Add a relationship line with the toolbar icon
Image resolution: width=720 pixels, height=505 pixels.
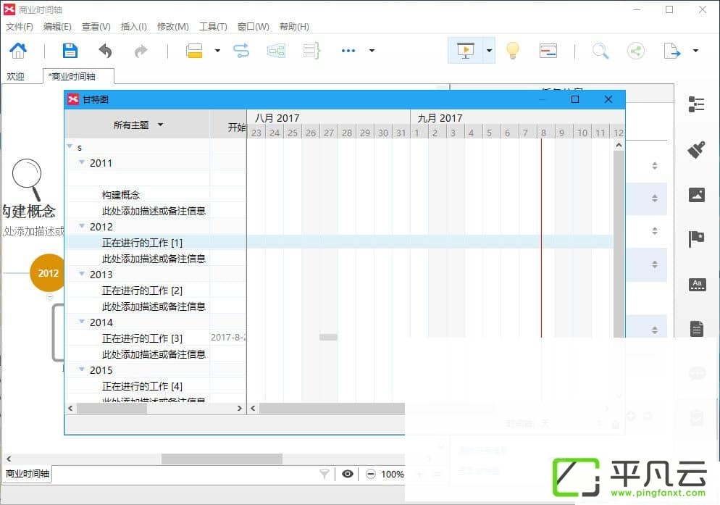point(241,51)
